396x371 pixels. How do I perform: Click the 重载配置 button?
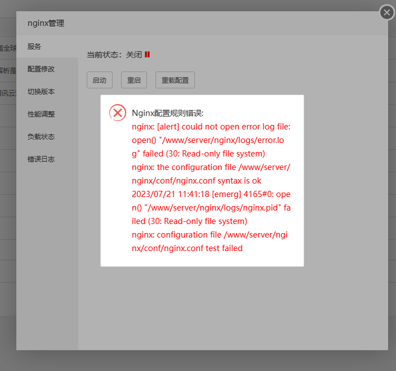tap(175, 80)
